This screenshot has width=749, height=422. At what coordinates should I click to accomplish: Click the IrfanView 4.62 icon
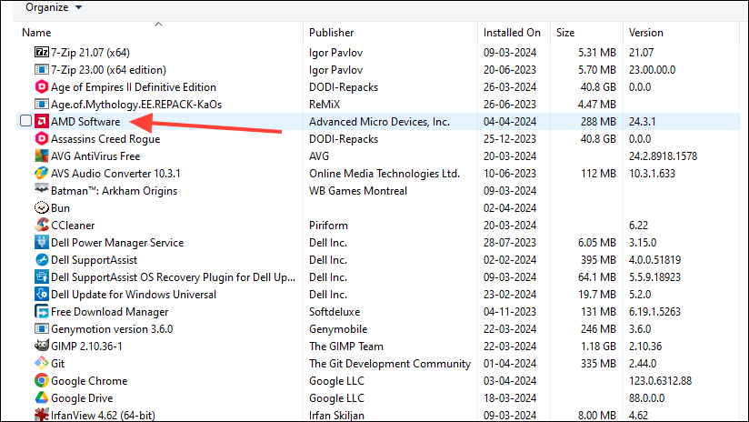42,415
